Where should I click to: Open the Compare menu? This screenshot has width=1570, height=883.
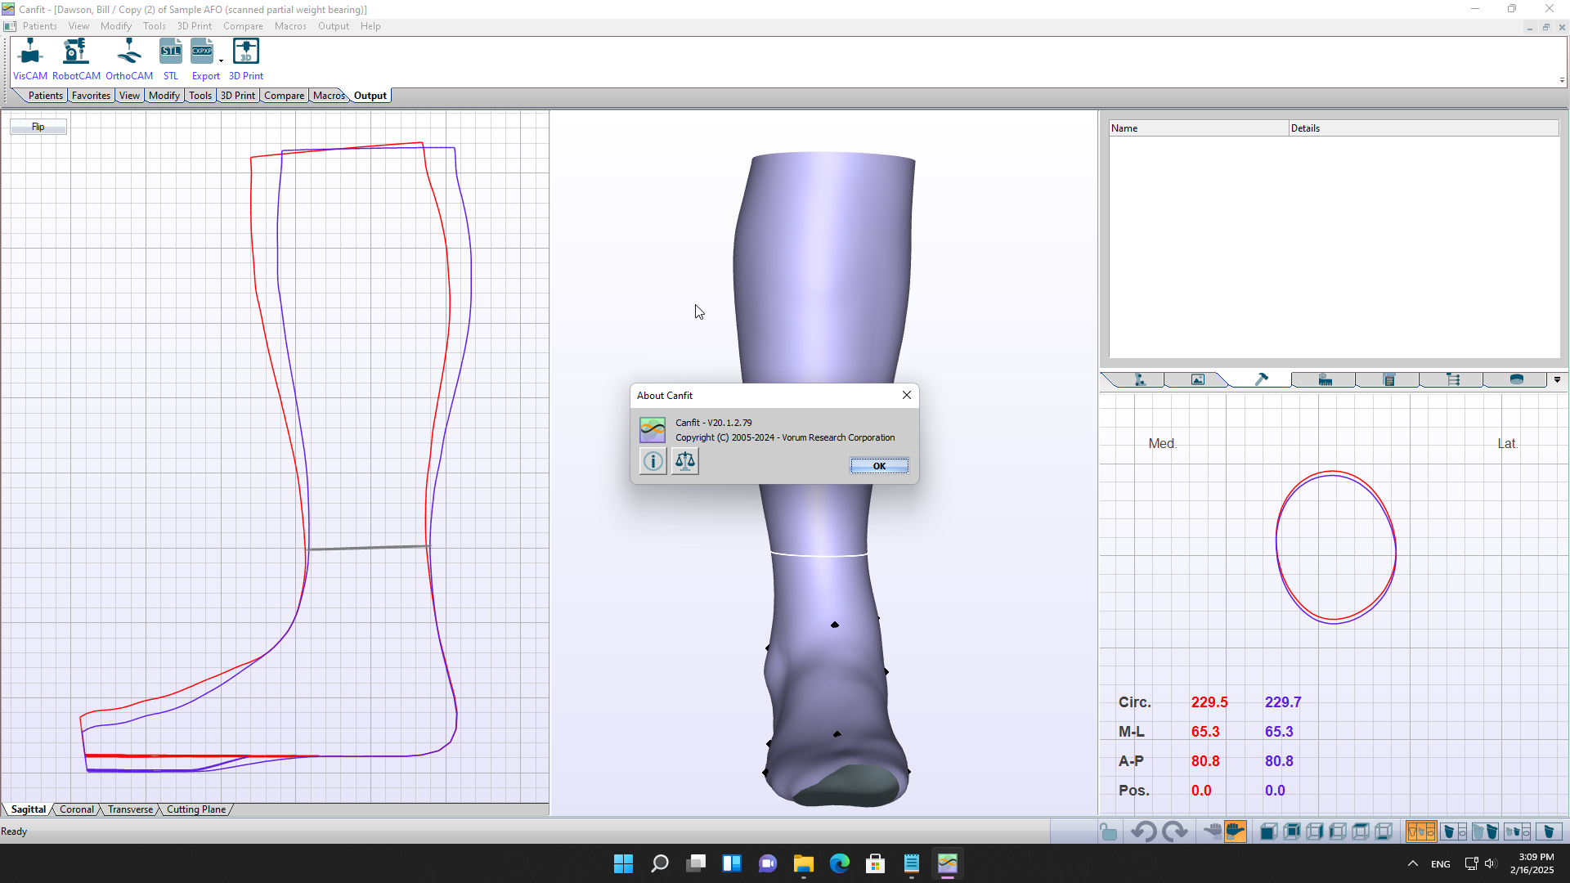click(x=243, y=26)
